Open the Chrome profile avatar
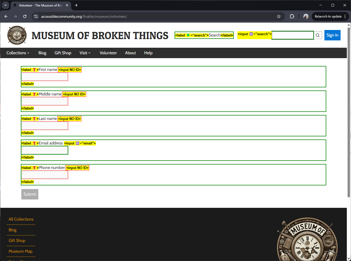The height and width of the screenshot is (261, 351). (306, 16)
